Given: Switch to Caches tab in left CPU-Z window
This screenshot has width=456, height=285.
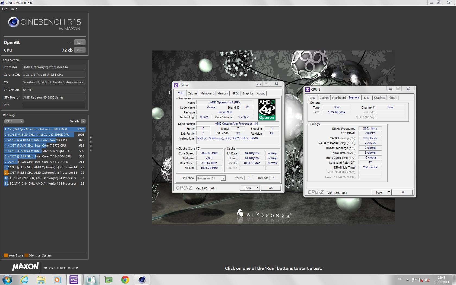Looking at the screenshot, I should point(193,93).
